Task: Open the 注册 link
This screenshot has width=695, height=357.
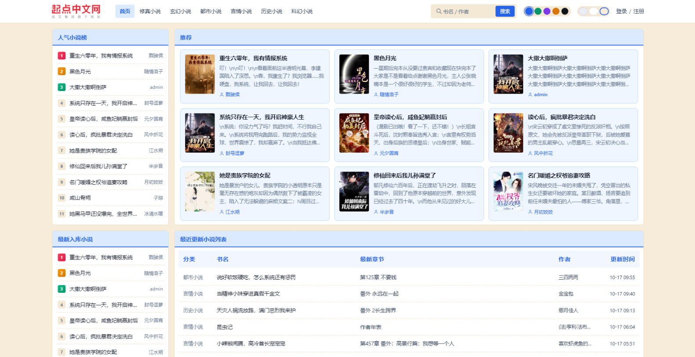Action: (x=638, y=11)
